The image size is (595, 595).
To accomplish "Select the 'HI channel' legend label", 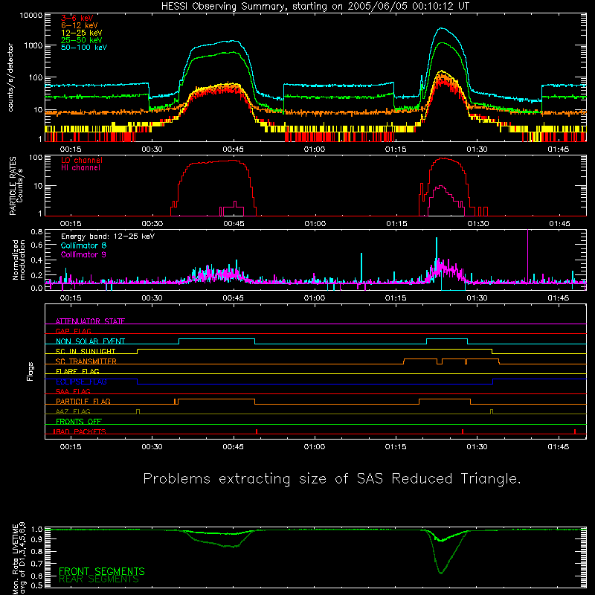I will [x=80, y=168].
